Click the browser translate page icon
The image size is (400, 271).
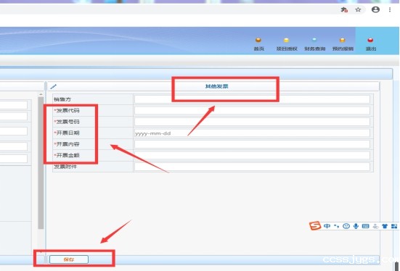pyautogui.click(x=344, y=9)
